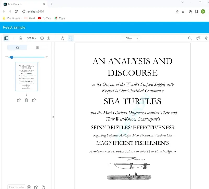Click the MAGNIFICENT FISHERMEN'S heading

click(132, 143)
